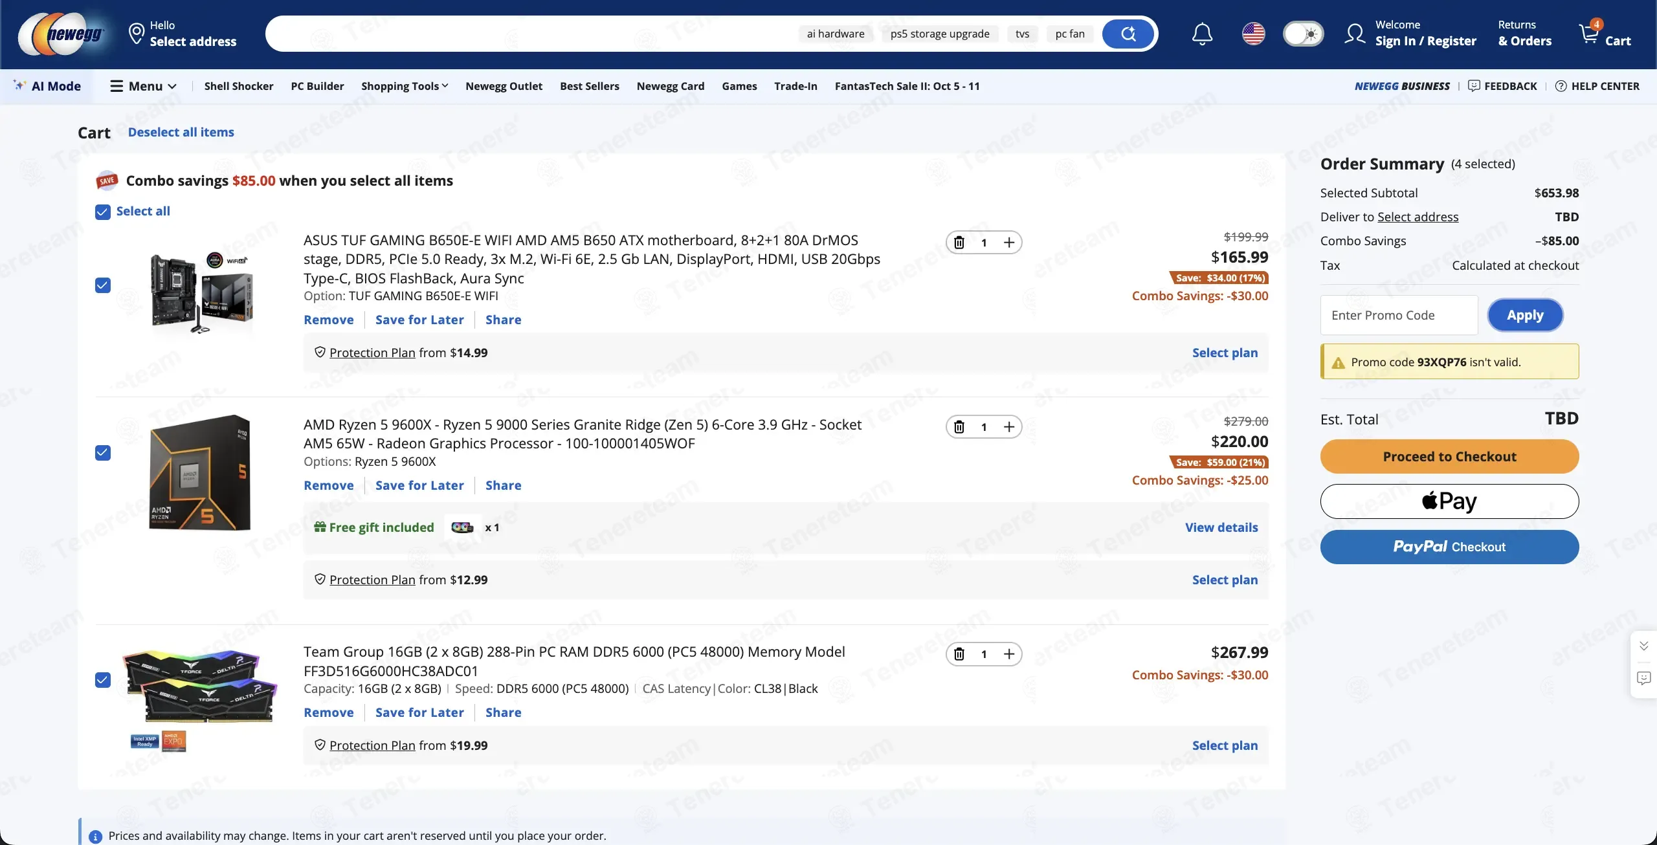Screen dimensions: 1657x845
Task: Increase quantity of ASUS motherboard
Action: pos(1008,243)
